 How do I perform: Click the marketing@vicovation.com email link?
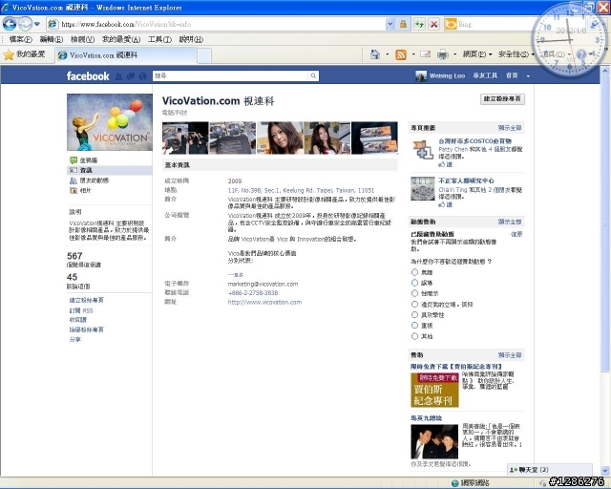pos(263,284)
